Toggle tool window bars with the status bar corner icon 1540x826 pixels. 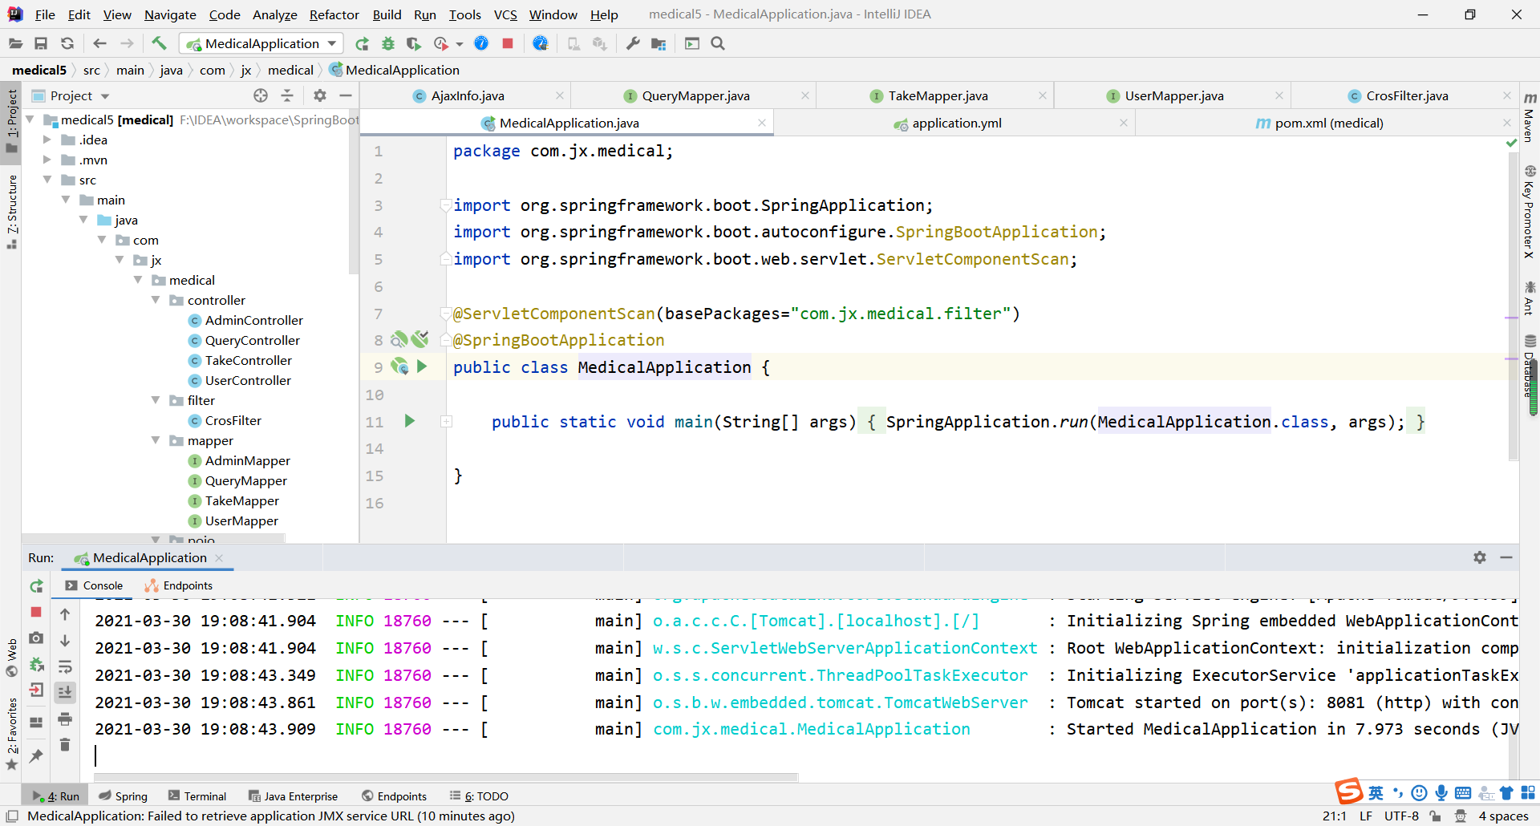(x=12, y=816)
